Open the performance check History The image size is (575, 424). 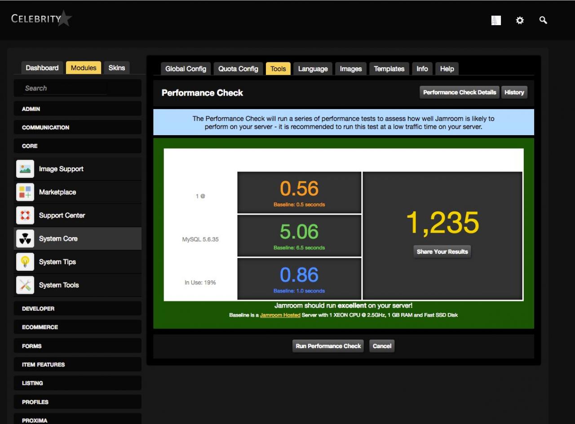pyautogui.click(x=514, y=92)
